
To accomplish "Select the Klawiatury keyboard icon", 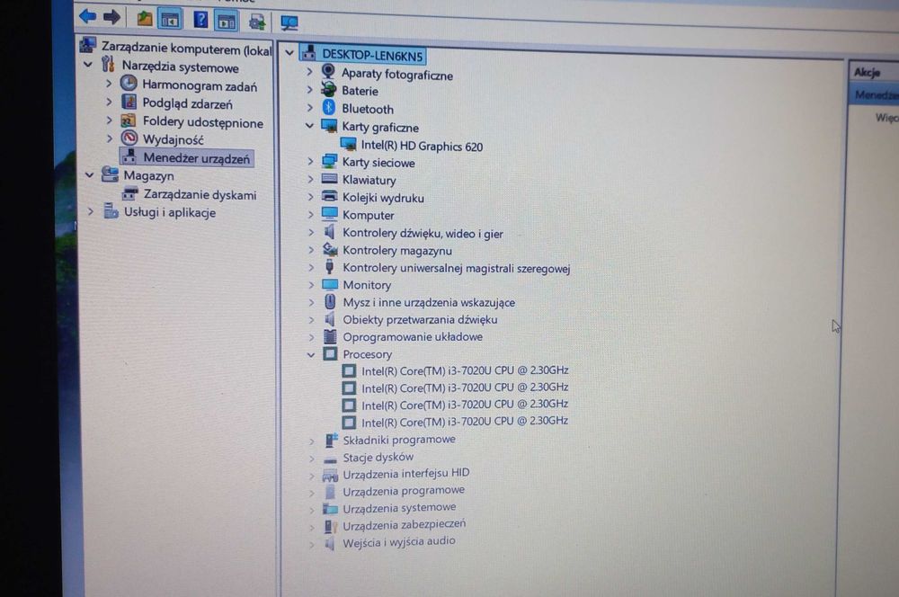I will click(329, 179).
